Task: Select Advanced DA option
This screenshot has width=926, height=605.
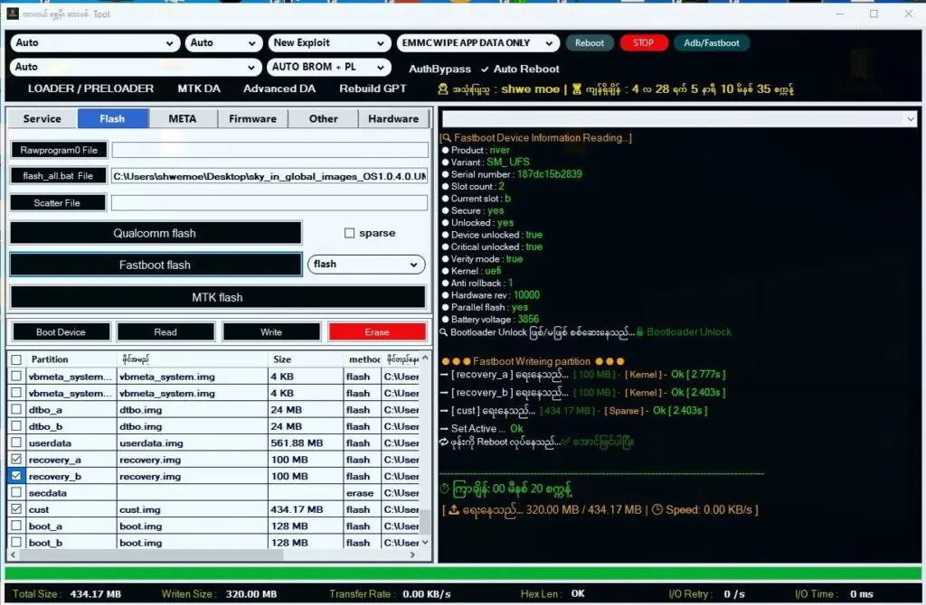Action: [279, 88]
